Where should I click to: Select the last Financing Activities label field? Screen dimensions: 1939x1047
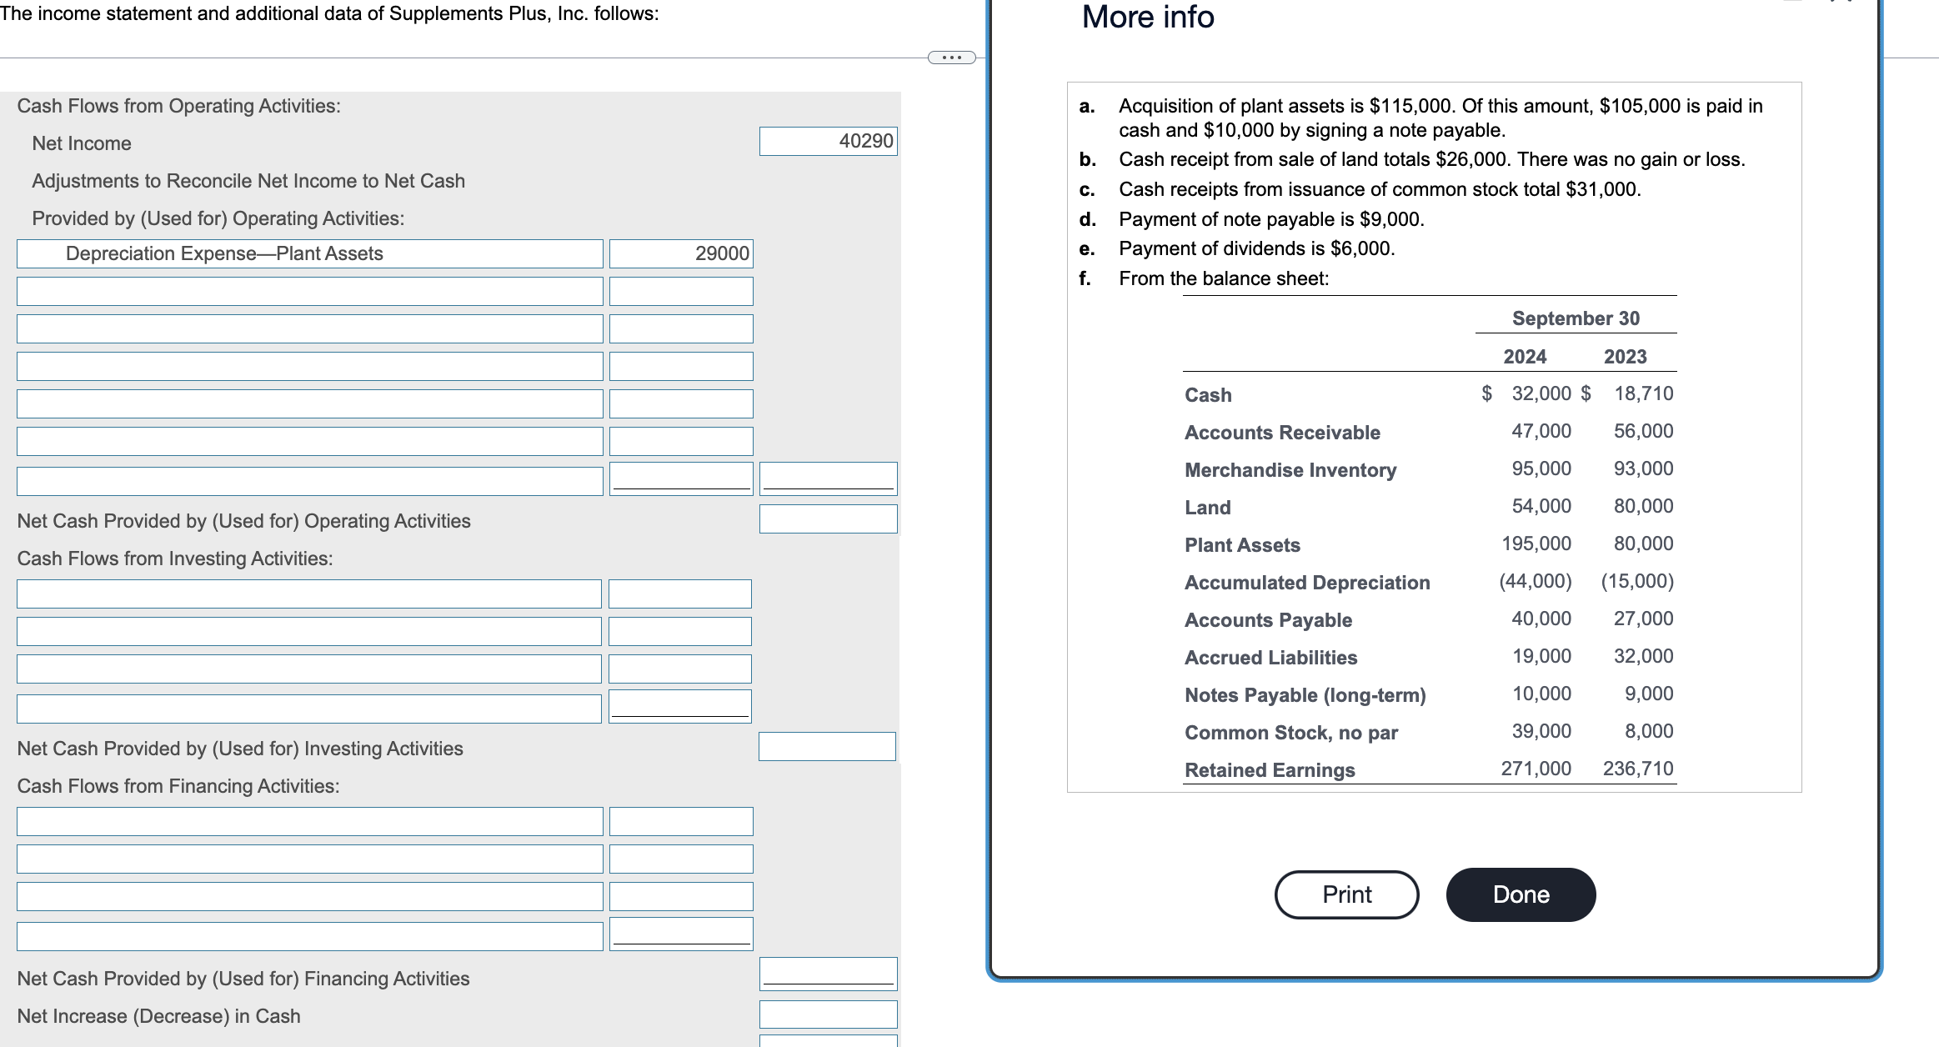point(309,936)
